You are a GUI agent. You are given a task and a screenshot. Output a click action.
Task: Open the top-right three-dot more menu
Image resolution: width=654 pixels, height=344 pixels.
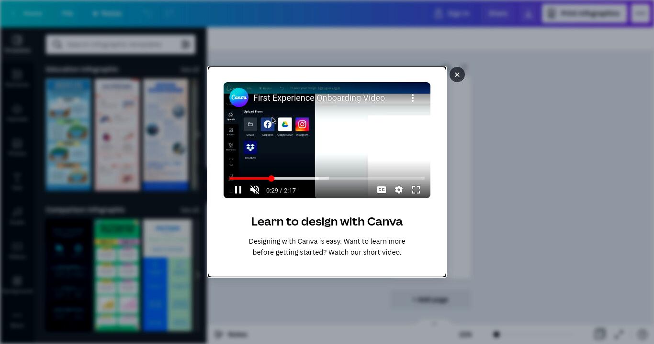tap(641, 13)
